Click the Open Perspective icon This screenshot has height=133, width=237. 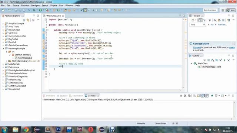[223, 10]
